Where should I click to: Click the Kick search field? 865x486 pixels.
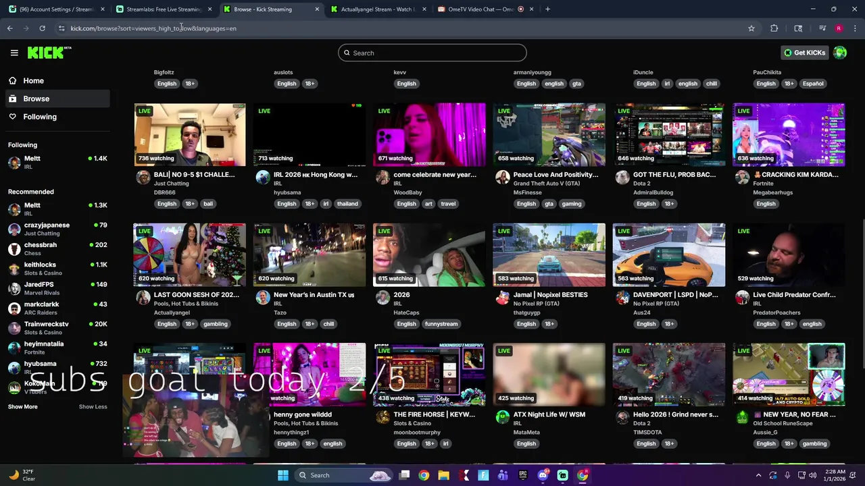pos(432,53)
